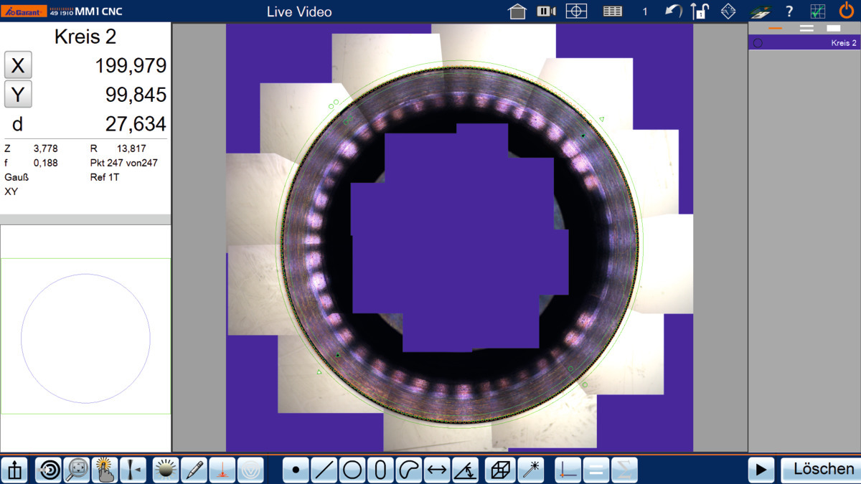
Task: Open the magic wand auto-detect tool
Action: 531,470
